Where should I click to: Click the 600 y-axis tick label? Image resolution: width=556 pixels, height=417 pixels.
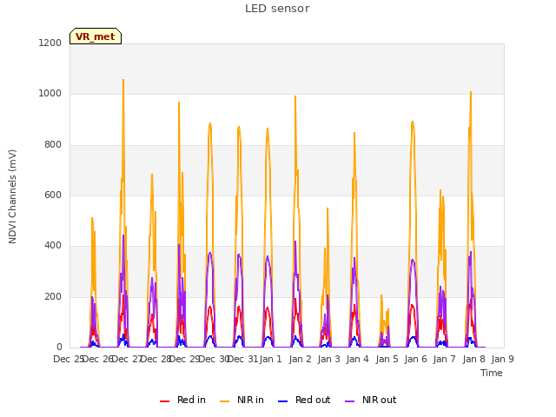click(x=53, y=195)
